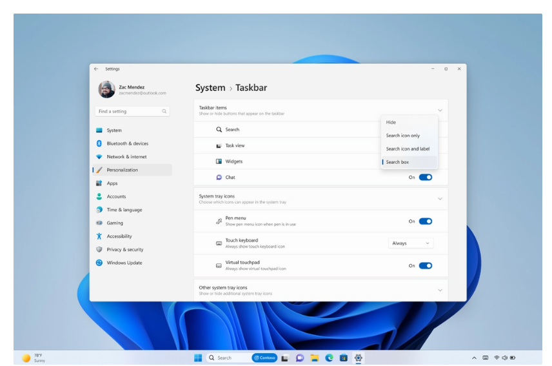This screenshot has height=366, width=552.
Task: Click the Pen menu row icon
Action: [219, 221]
